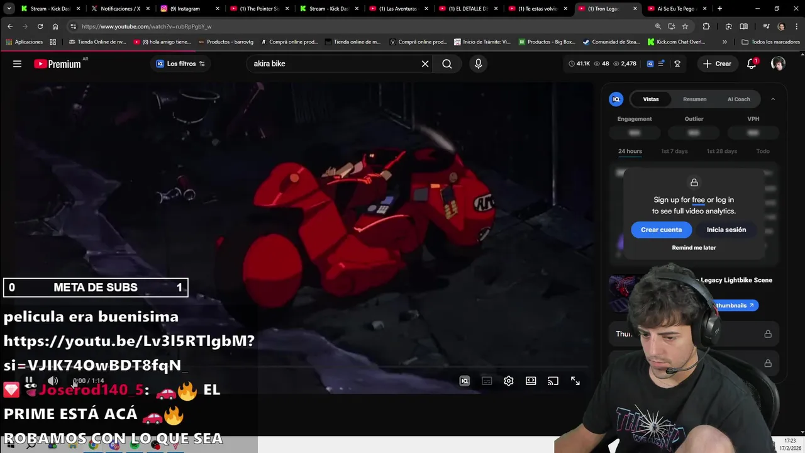805x453 pixels.
Task: Mute the video with the speaker icon
Action: click(53, 381)
